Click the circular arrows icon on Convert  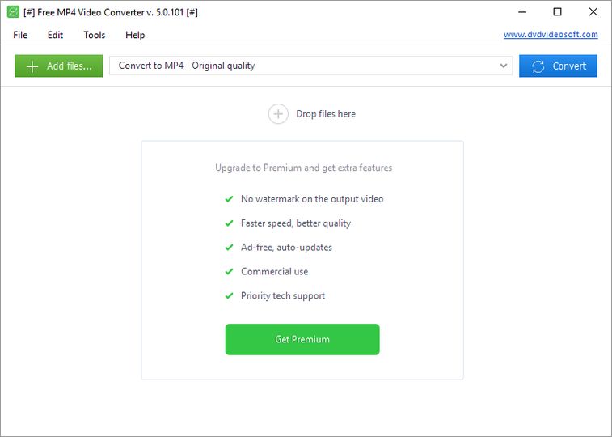(538, 66)
